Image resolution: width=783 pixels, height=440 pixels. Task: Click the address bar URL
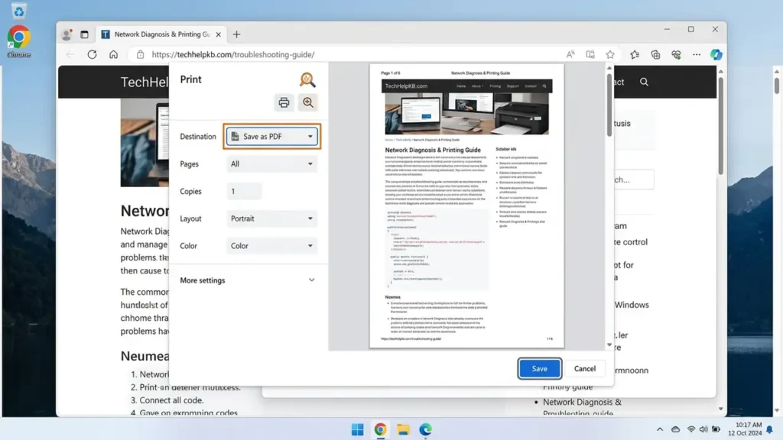[x=232, y=54]
